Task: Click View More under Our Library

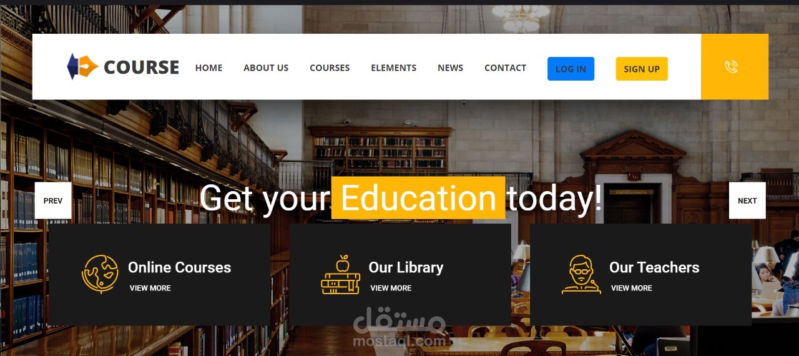Action: [x=391, y=288]
